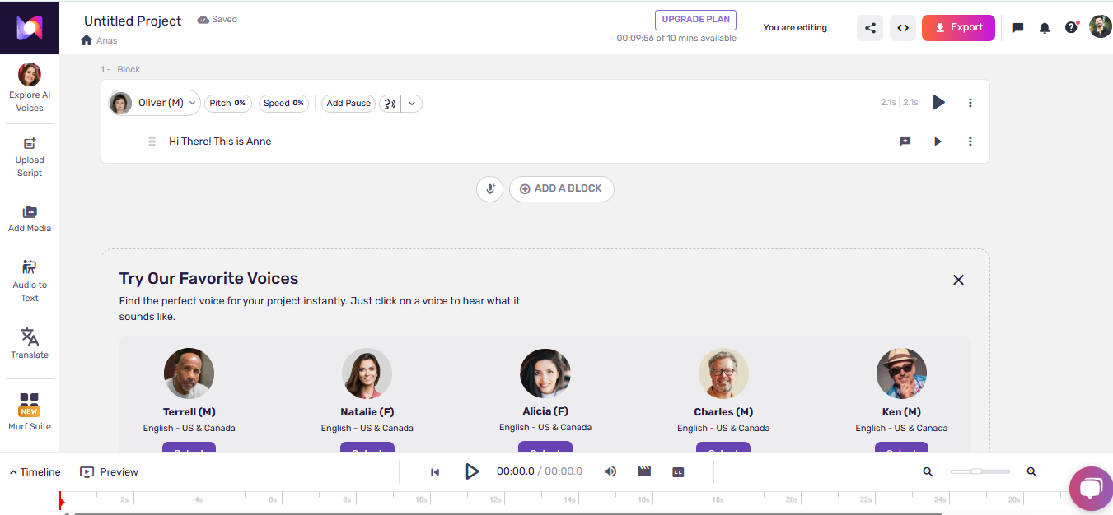Click the ADD A BLOCK button
The width and height of the screenshot is (1113, 515).
coord(562,188)
